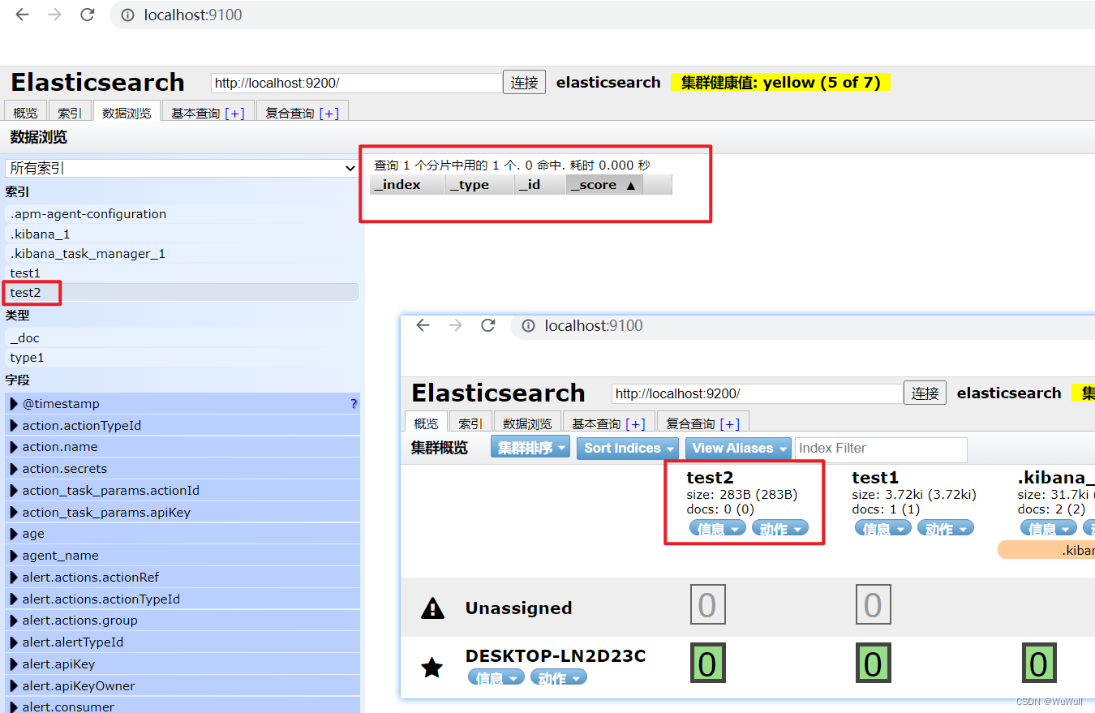Click the star icon beside DESKTOP-LN2D23C

tap(432, 667)
